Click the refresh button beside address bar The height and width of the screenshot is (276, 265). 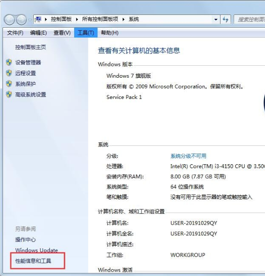[x=225, y=19]
